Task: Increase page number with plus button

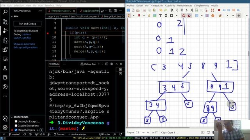Action: pyautogui.click(x=148, y=132)
